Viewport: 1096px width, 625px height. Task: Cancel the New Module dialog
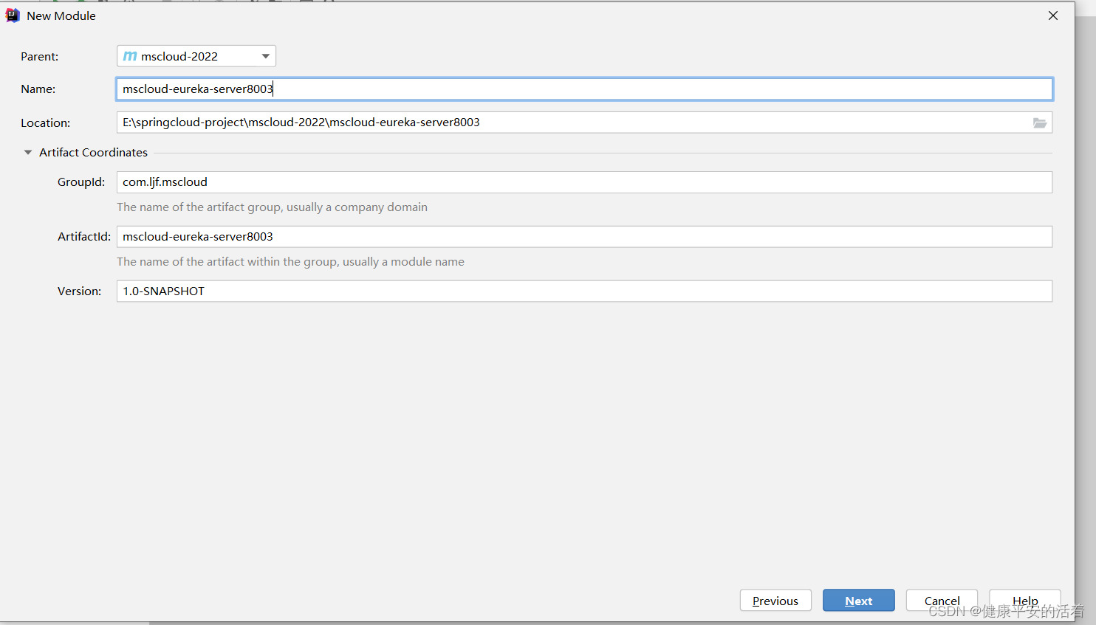pyautogui.click(x=942, y=600)
